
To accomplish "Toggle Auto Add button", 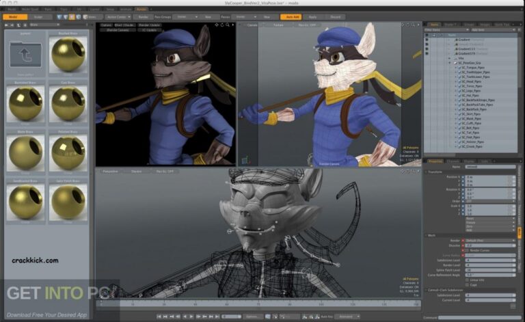I will coord(291,16).
